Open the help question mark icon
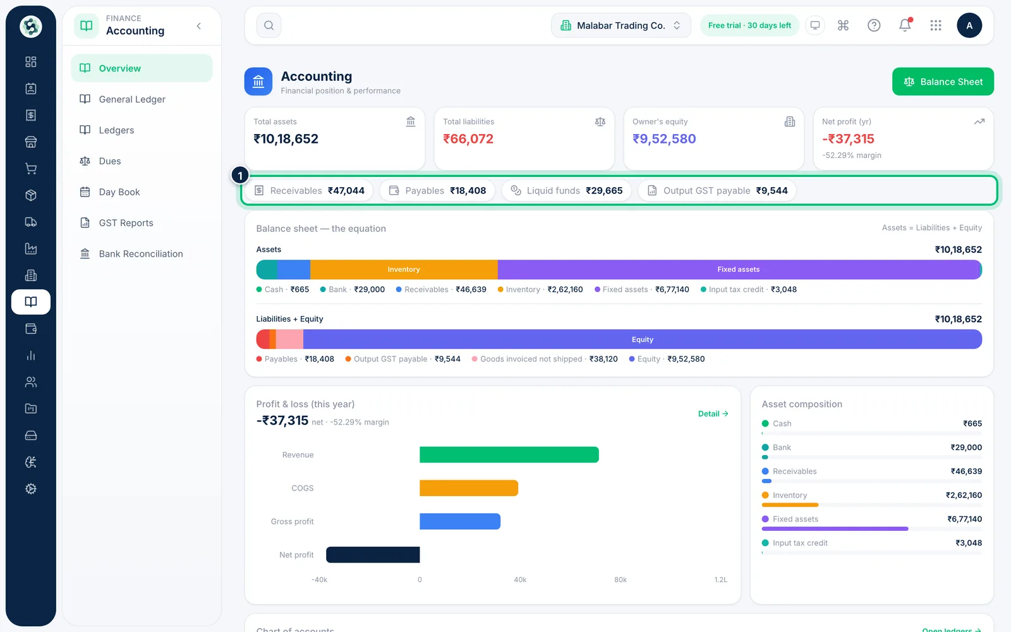This screenshot has height=632, width=1011. [874, 25]
